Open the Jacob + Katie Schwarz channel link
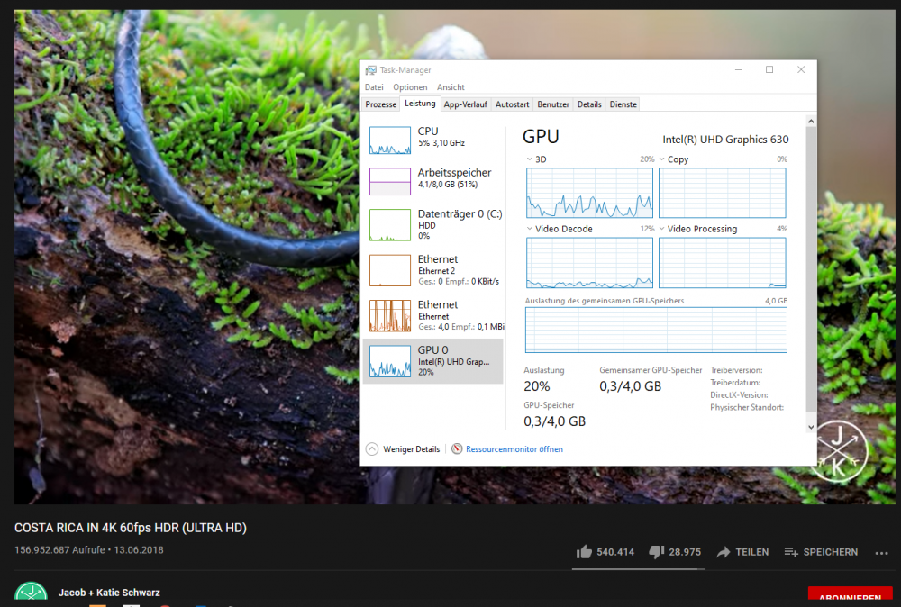This screenshot has height=607, width=901. 109,593
